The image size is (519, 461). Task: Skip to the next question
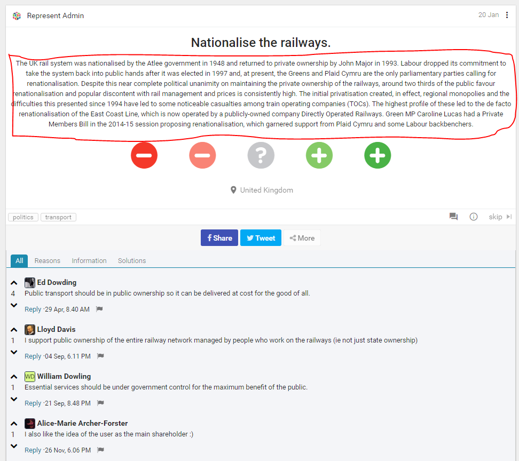click(500, 217)
